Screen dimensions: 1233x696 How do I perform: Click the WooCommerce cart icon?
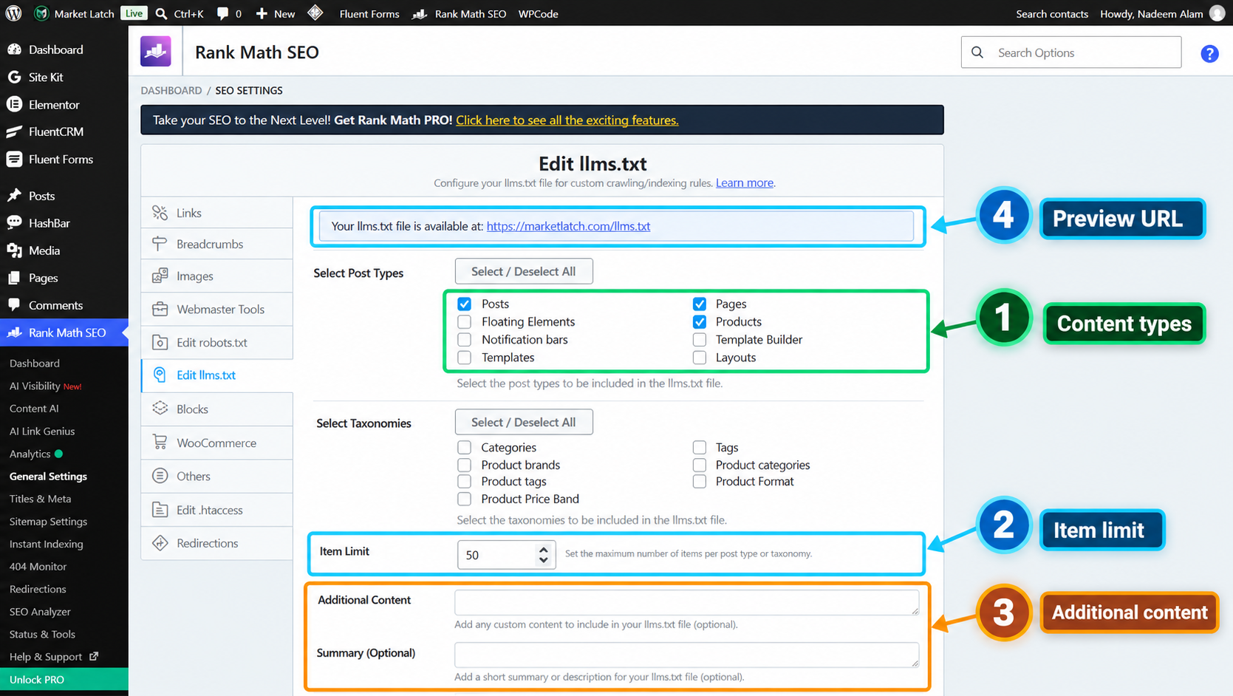click(x=160, y=443)
